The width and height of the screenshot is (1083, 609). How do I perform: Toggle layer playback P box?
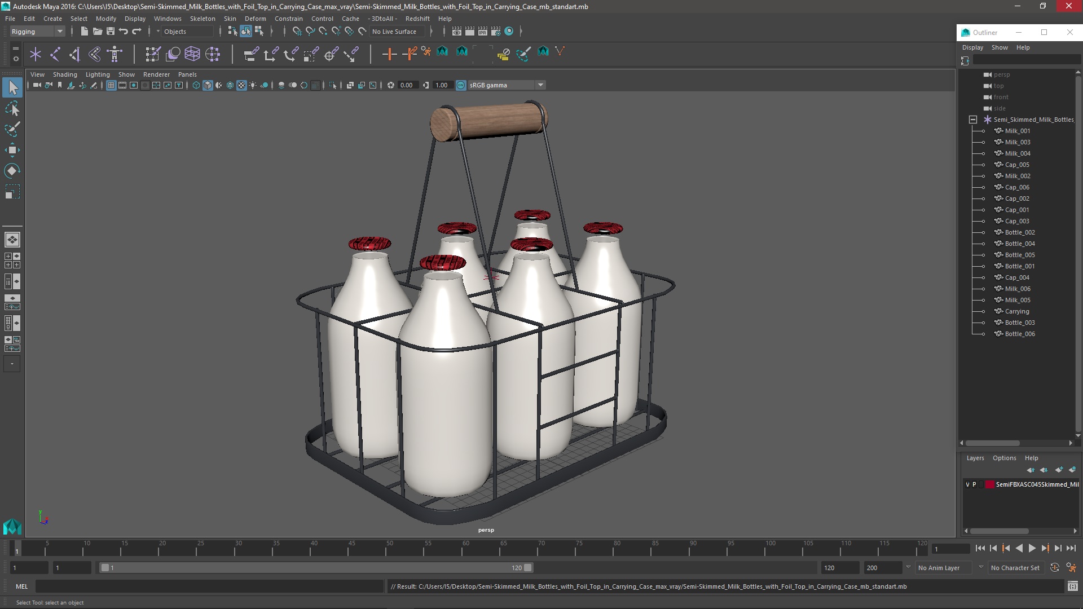click(974, 484)
